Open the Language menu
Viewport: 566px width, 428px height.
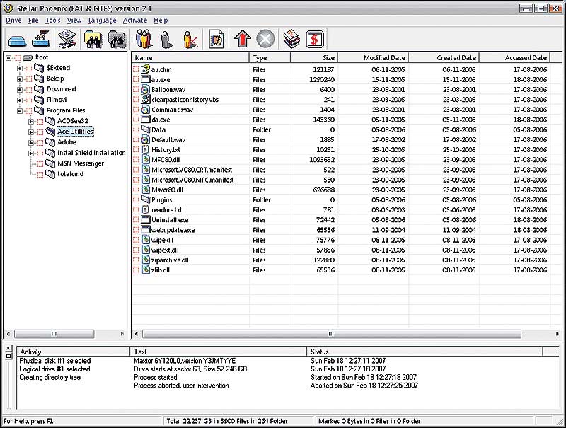pyautogui.click(x=102, y=21)
